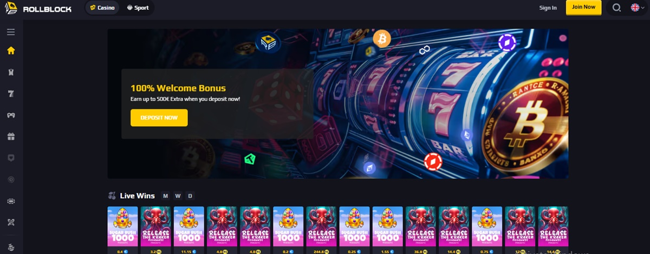Switch Live Wins to weekly W filter
The width and height of the screenshot is (650, 254).
coord(178,196)
